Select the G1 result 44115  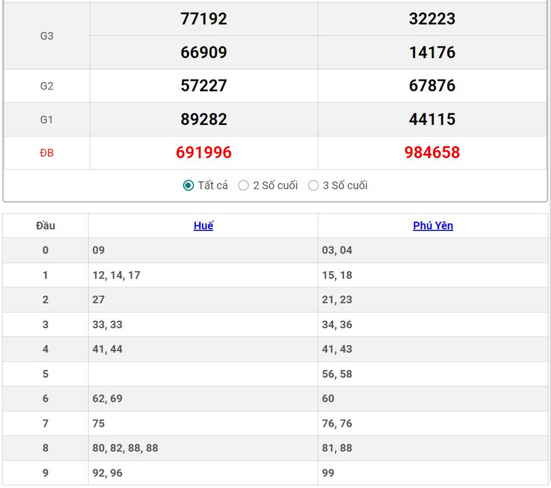pyautogui.click(x=432, y=119)
